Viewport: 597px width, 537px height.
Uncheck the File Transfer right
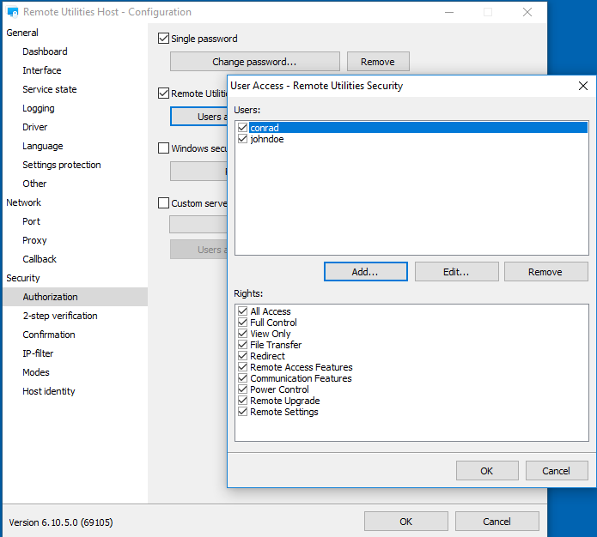pyautogui.click(x=243, y=345)
